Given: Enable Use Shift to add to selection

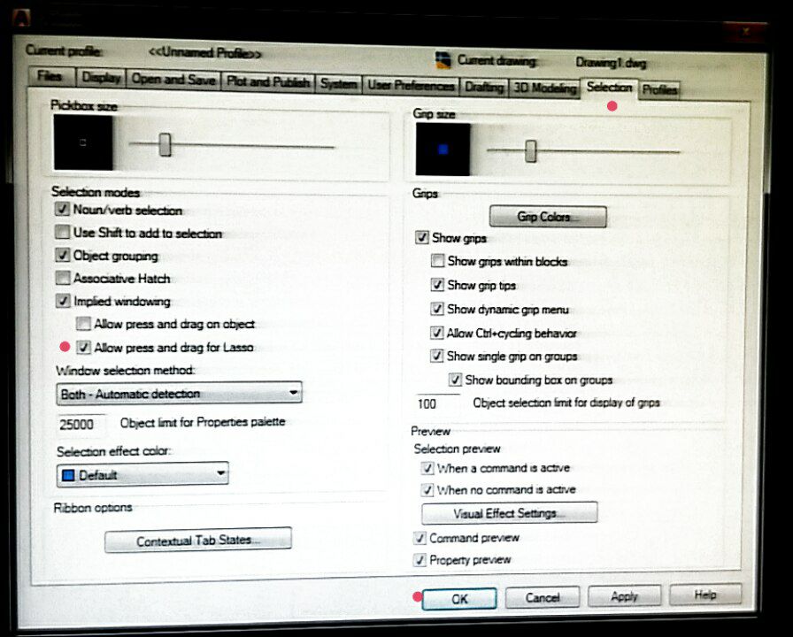Looking at the screenshot, I should (x=62, y=232).
